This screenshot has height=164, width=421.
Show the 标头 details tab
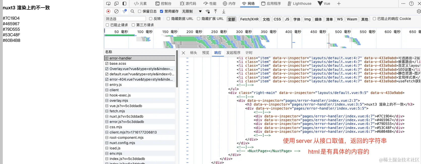[193, 53]
